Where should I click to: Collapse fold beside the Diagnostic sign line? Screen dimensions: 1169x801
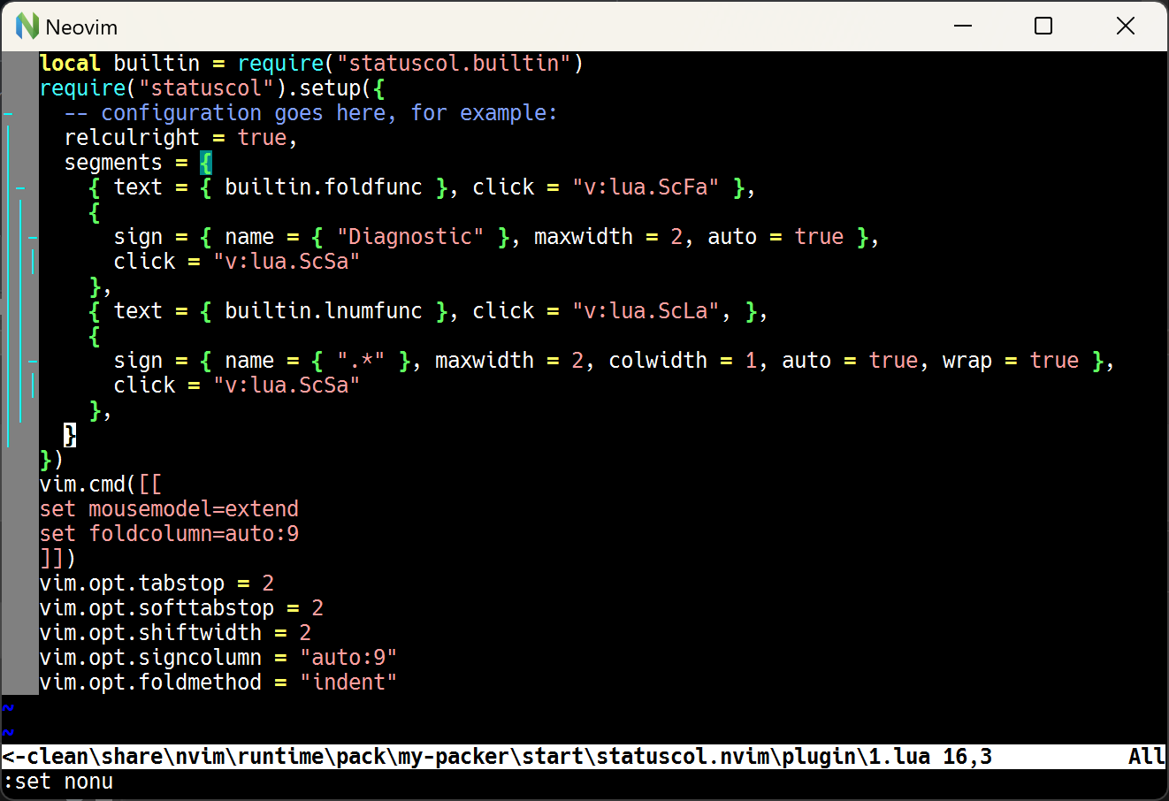coord(33,236)
